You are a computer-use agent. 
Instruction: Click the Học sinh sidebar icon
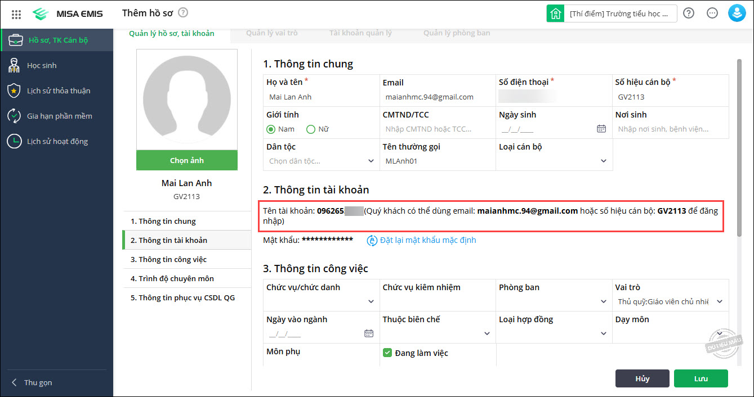pos(14,66)
